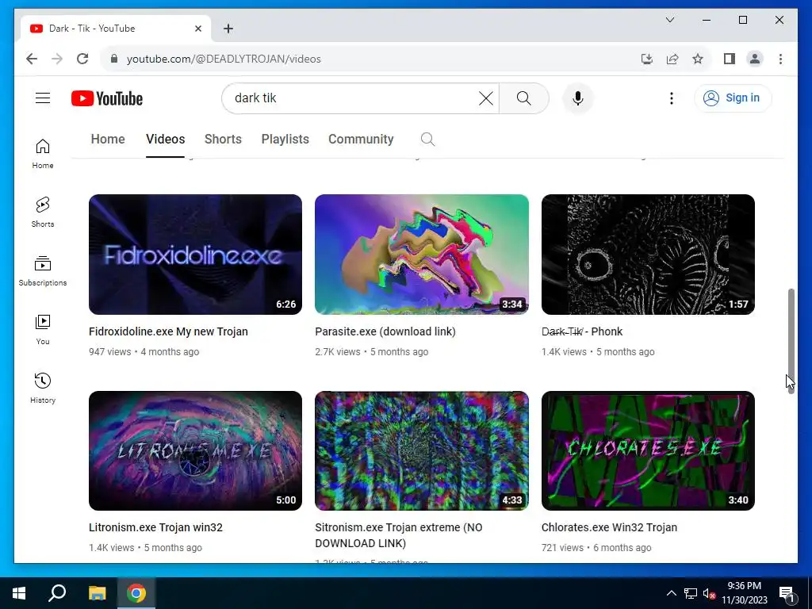Switch to the Shorts channel tab
812x609 pixels.
pyautogui.click(x=223, y=139)
